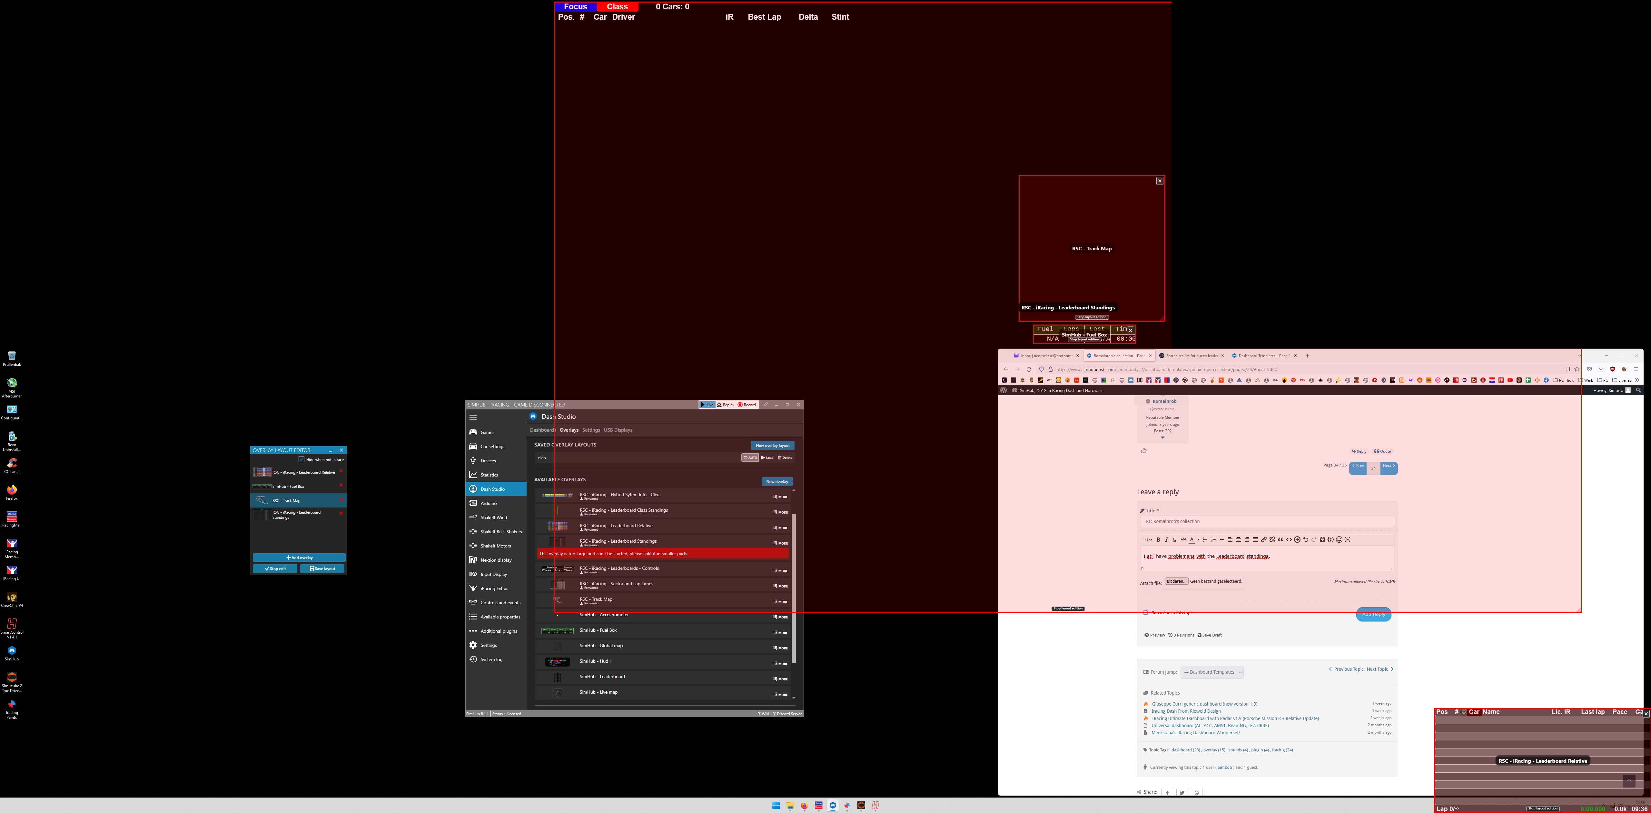Expand Romainrob profile details arrow

point(1162,438)
